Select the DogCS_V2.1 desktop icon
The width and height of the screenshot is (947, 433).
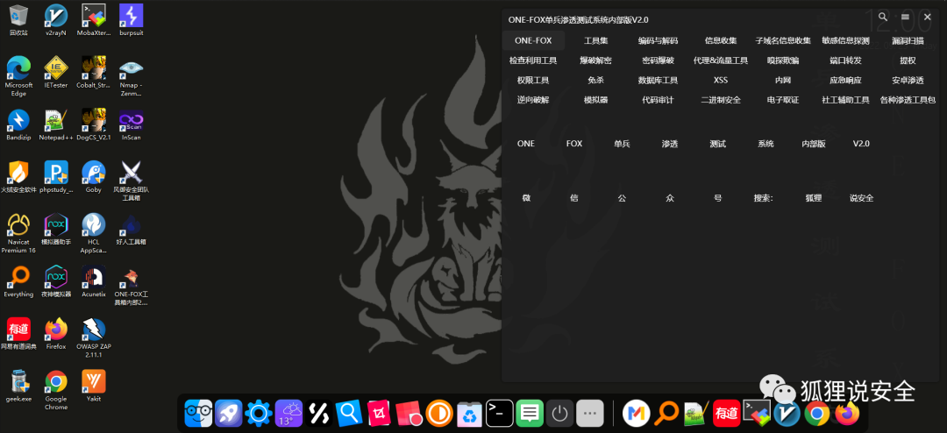[94, 125]
